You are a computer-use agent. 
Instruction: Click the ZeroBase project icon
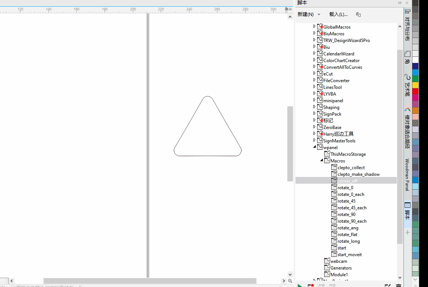[320, 127]
